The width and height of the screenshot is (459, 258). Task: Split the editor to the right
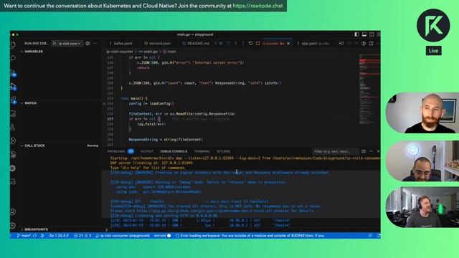(x=372, y=43)
